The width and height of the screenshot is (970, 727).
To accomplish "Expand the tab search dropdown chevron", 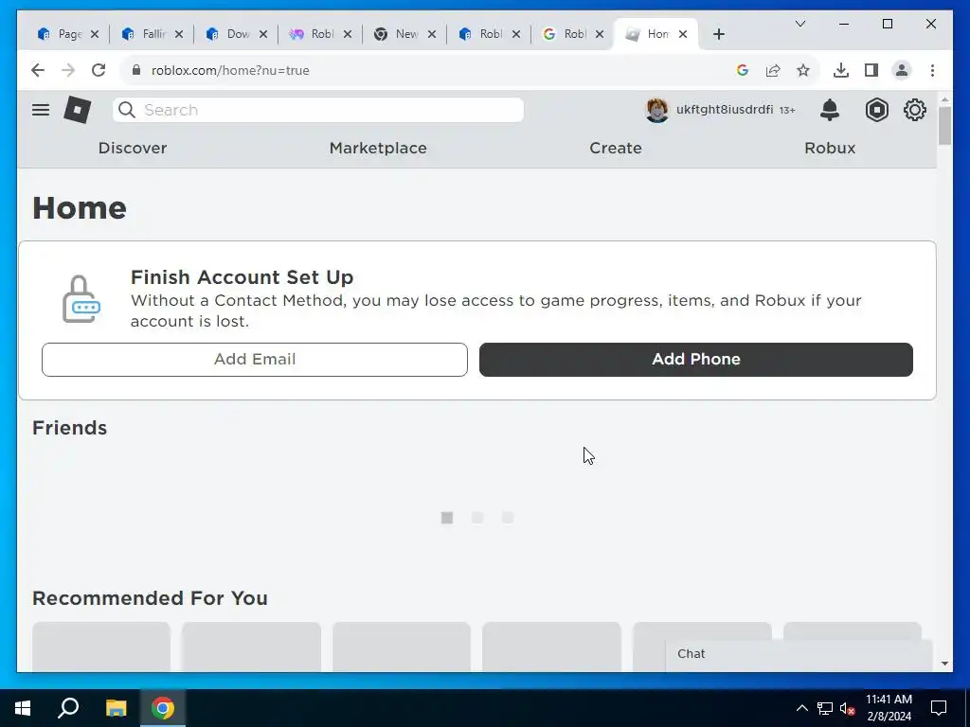I will (799, 24).
